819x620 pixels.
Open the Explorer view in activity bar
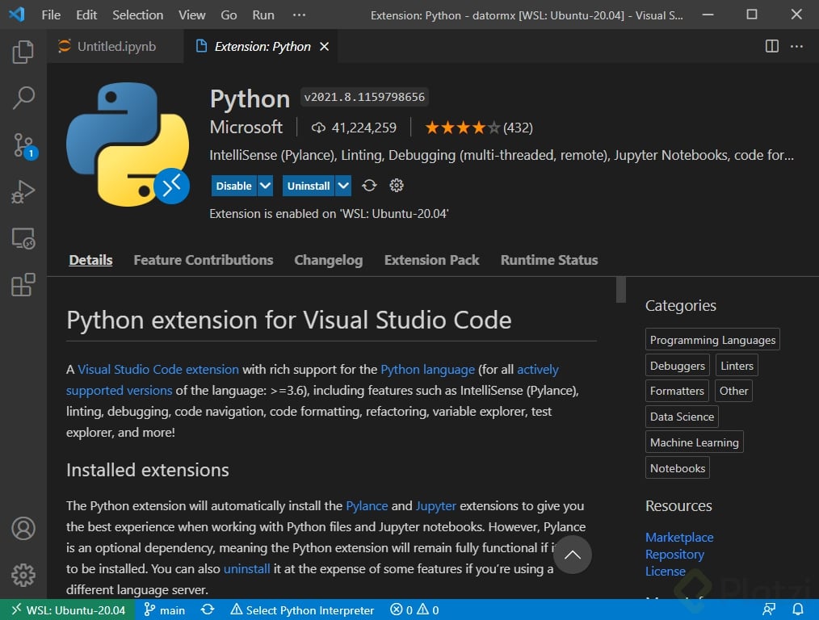(x=23, y=52)
